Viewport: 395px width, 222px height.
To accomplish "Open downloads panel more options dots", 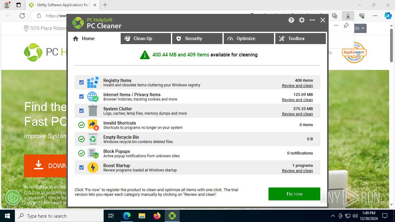I will point(336,25).
